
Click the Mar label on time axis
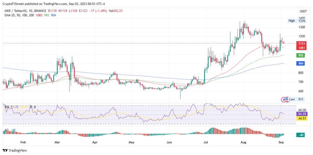57,142
